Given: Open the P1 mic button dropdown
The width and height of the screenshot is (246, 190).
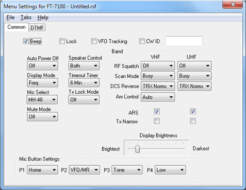Looking at the screenshot, I should 42,170.
